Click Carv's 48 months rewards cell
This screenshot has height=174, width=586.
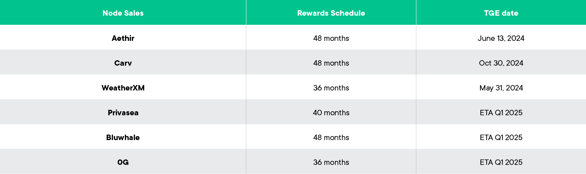pyautogui.click(x=331, y=63)
